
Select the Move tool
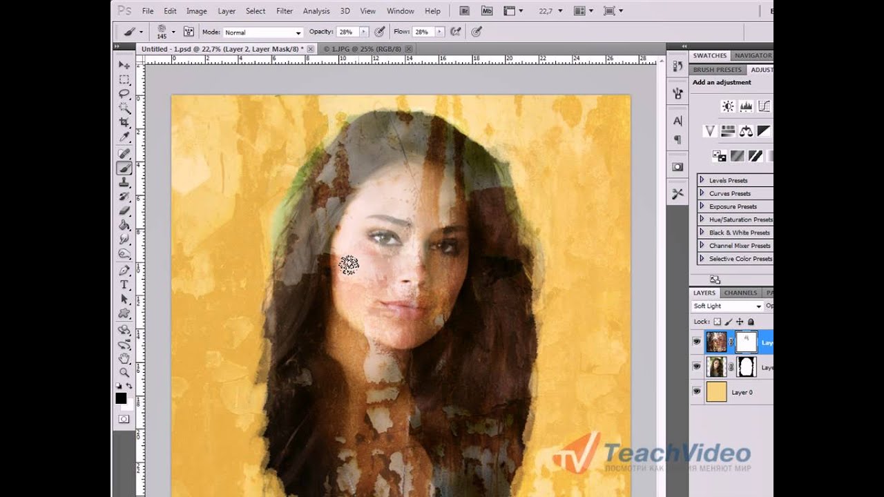[x=124, y=65]
